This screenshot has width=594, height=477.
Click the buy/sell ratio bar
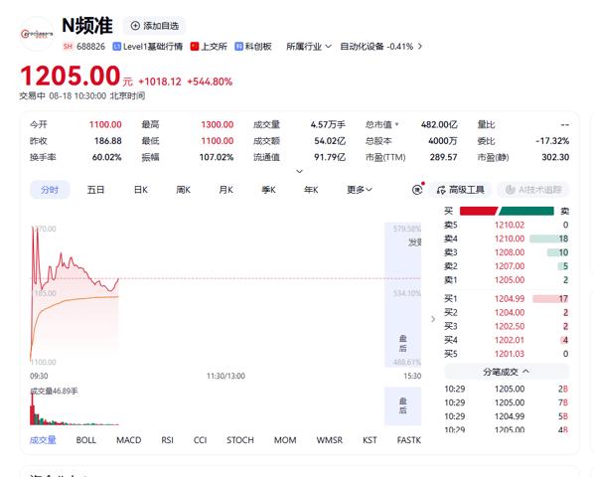tap(507, 211)
